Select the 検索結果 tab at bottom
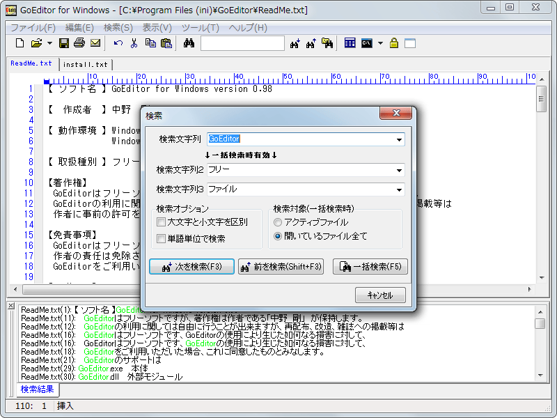Screen dimensions: 557x418 click(38, 389)
